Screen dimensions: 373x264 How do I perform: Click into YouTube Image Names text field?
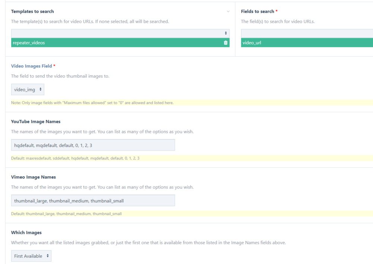(x=93, y=145)
